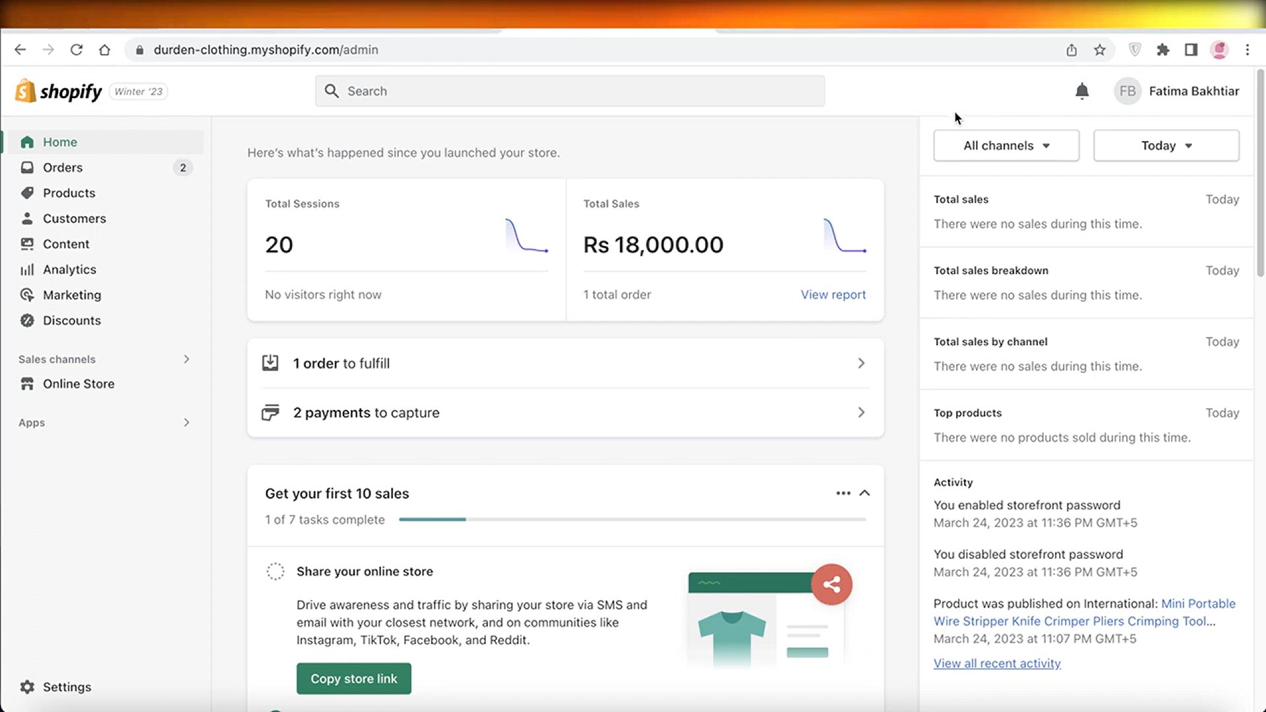The width and height of the screenshot is (1266, 712).
Task: Click Fatima Bakhtiar account name
Action: (1193, 91)
